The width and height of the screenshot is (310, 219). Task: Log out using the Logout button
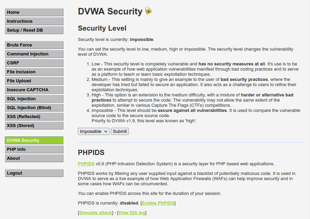coord(34,173)
